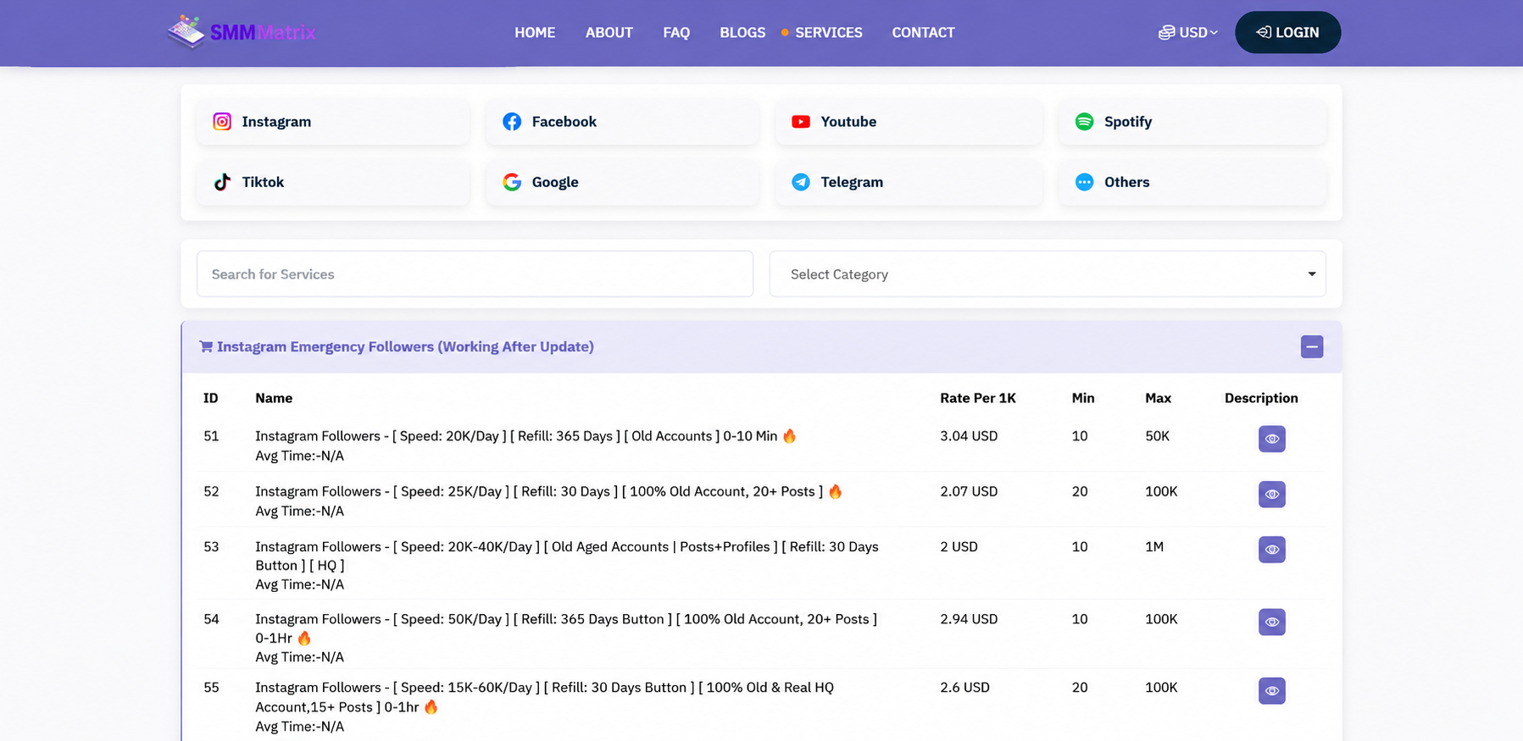Click the Rate Per 1K column header
This screenshot has width=1523, height=741.
(x=978, y=398)
